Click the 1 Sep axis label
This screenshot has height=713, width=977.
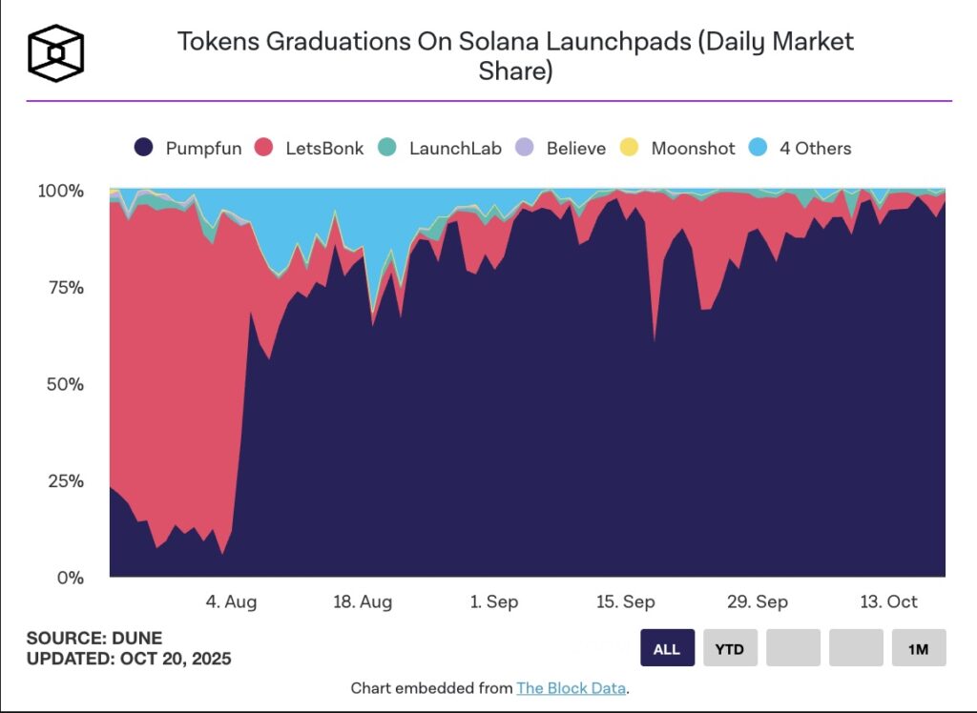495,601
